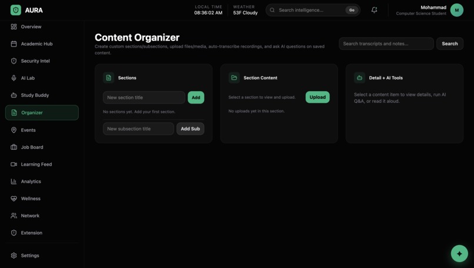Viewport: 474px width, 268px height.
Task: Click the Sections panel document icon
Action: pos(109,78)
